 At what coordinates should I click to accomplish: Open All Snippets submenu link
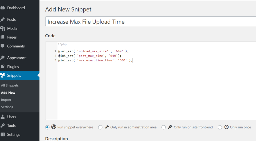point(10,85)
